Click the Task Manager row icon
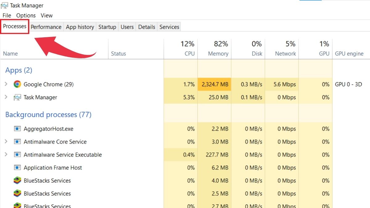This screenshot has width=370, height=208. (x=17, y=97)
